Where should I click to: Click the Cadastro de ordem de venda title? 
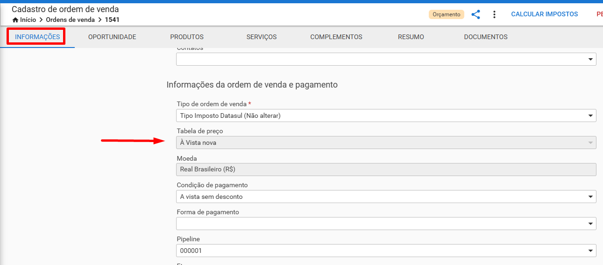(x=65, y=9)
